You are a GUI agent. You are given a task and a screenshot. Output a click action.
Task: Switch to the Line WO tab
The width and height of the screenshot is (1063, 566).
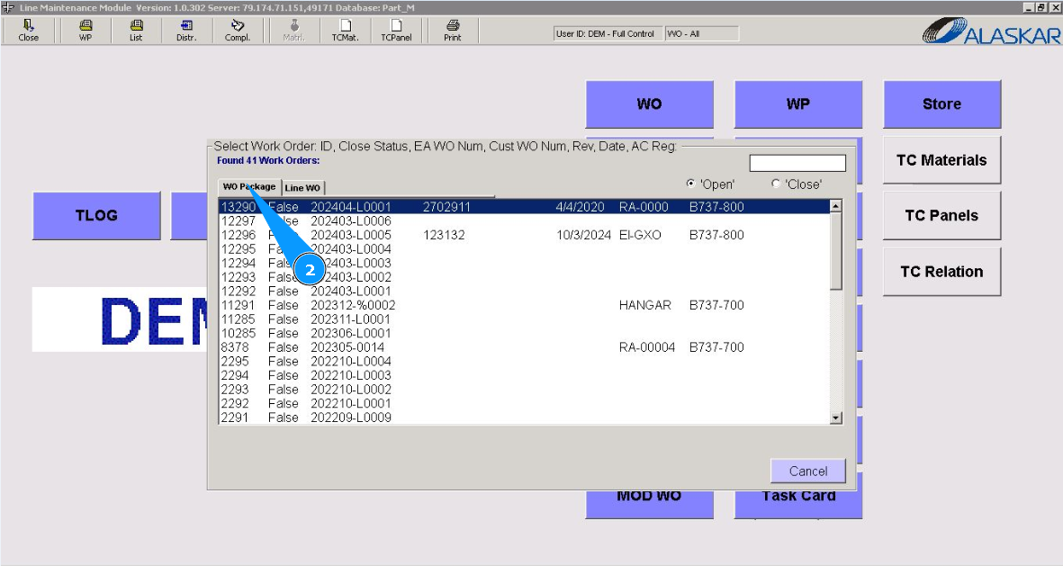click(x=302, y=188)
